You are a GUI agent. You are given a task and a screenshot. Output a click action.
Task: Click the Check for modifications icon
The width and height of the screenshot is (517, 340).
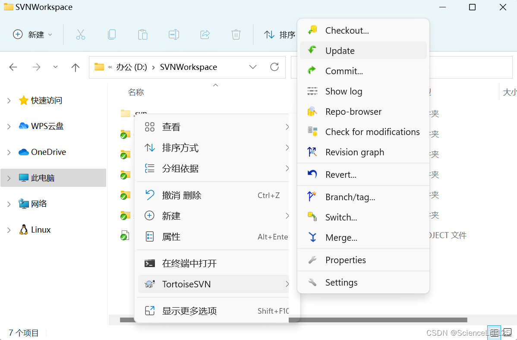(312, 132)
